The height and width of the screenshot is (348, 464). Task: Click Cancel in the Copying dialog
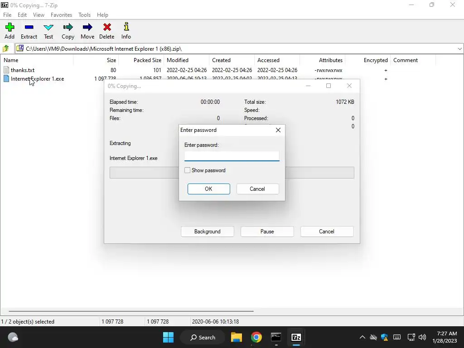click(327, 232)
